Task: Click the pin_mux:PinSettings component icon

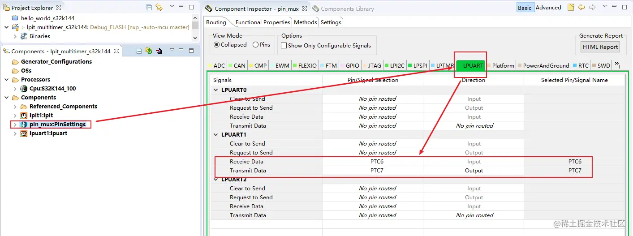Action: 24,124
